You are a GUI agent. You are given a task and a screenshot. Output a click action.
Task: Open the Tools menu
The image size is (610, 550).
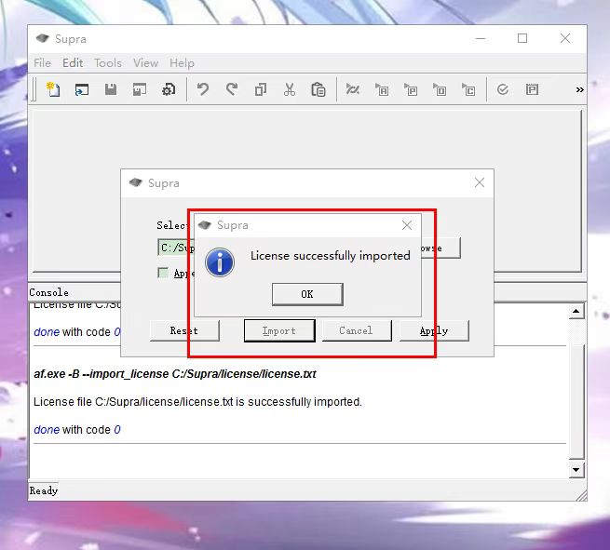point(108,63)
